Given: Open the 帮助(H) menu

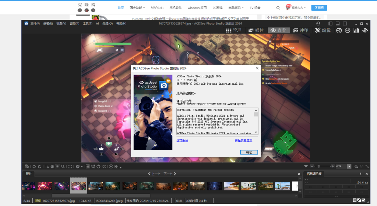Looking at the screenshot, I should [x=121, y=24].
